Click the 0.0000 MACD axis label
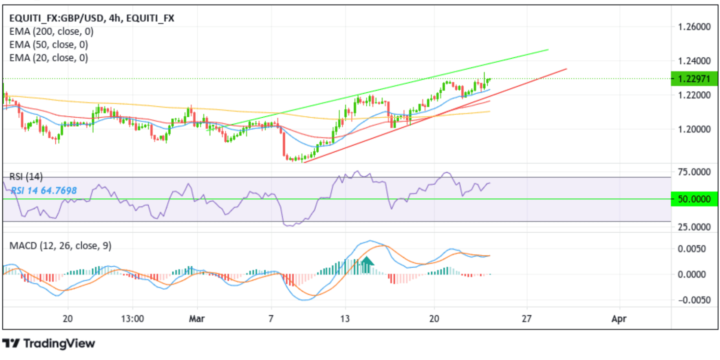Screen dimensions: 720x360 pyautogui.click(x=692, y=274)
